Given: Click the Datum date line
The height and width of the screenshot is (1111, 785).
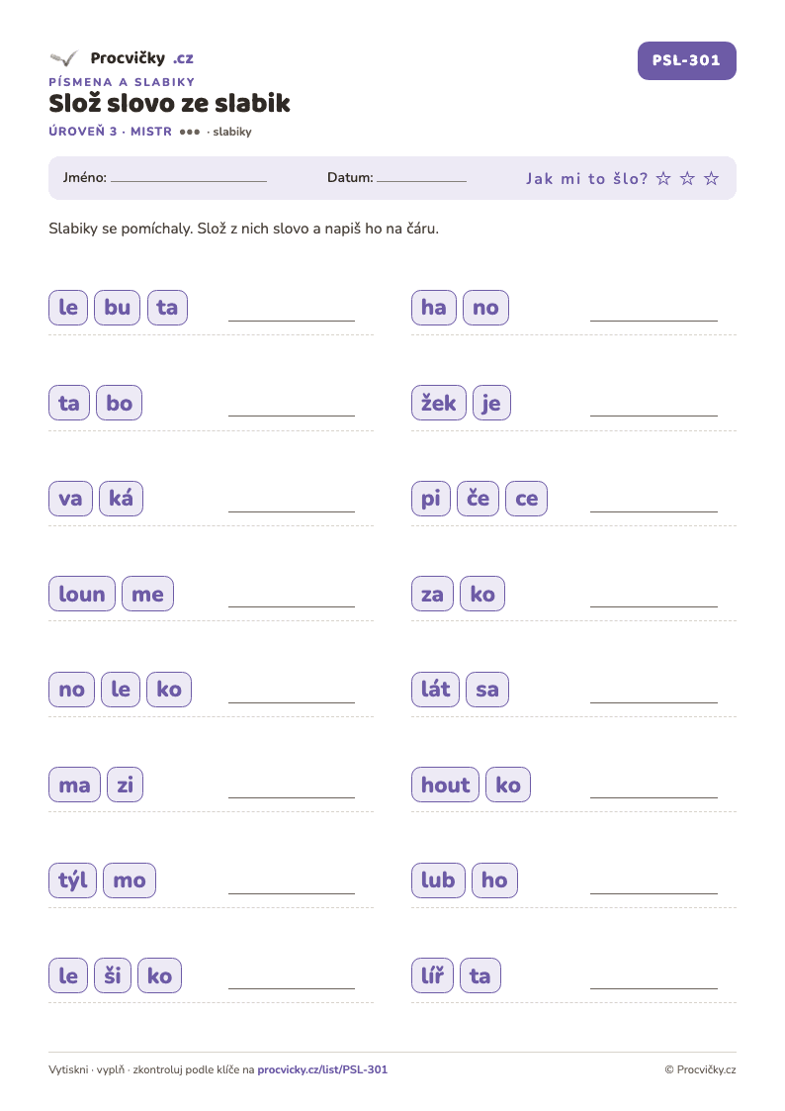Looking at the screenshot, I should (421, 181).
